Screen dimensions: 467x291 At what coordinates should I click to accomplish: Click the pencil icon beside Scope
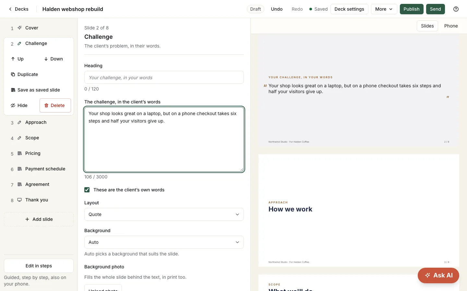19,138
